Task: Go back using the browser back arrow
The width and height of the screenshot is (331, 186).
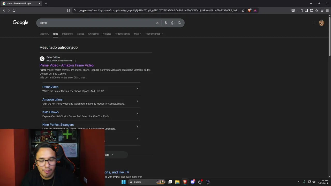Action: click(x=4, y=10)
